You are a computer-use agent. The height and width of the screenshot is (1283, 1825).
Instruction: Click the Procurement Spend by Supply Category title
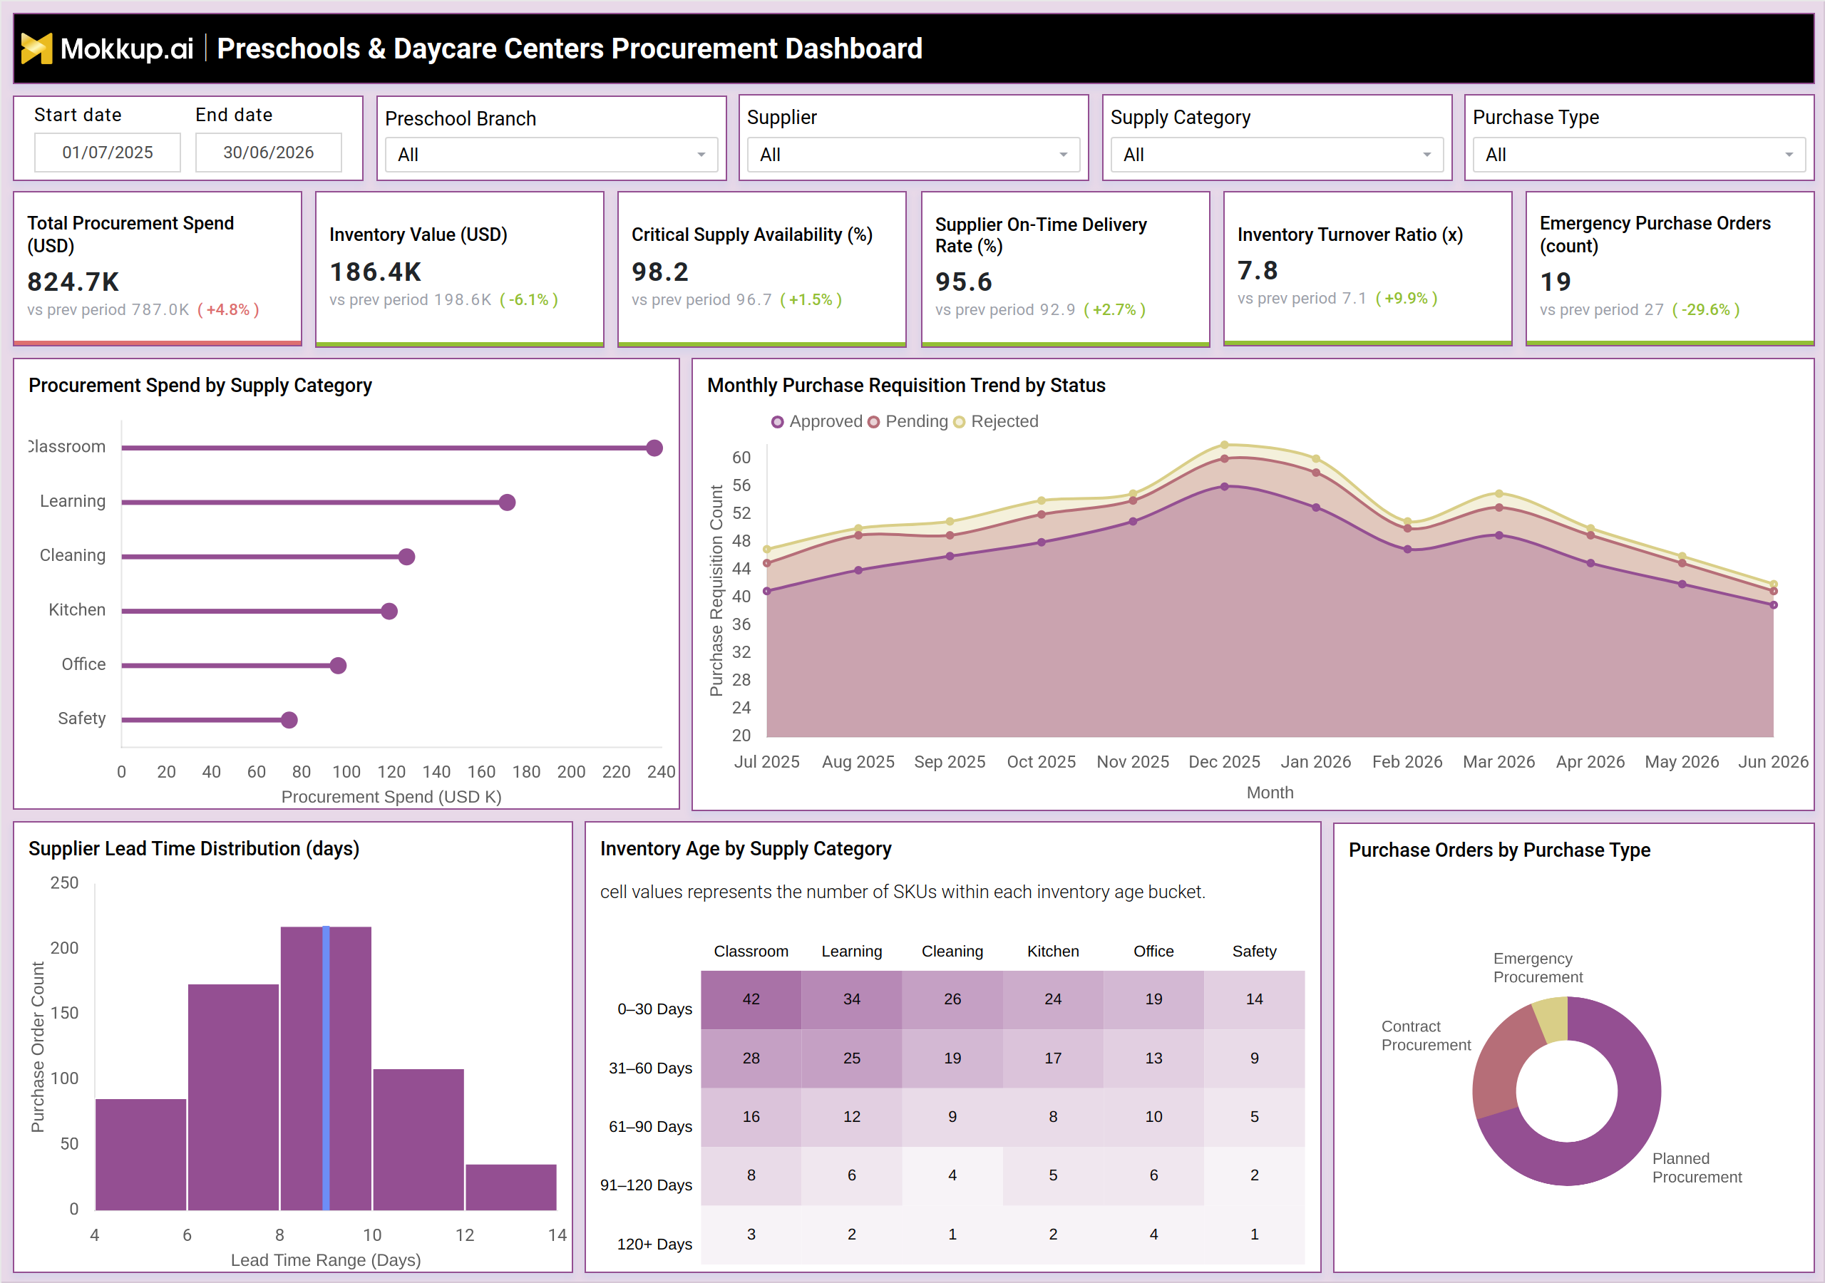click(x=200, y=386)
